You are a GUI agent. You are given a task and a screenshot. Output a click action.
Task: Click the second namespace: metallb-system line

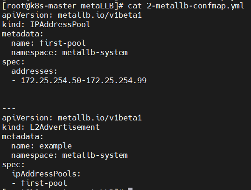pyautogui.click(x=70, y=155)
